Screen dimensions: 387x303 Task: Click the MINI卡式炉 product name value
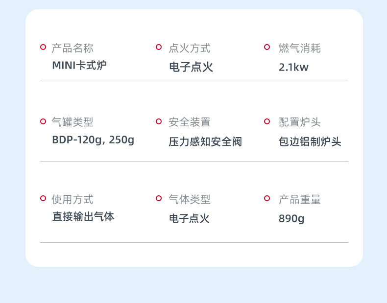pyautogui.click(x=79, y=66)
